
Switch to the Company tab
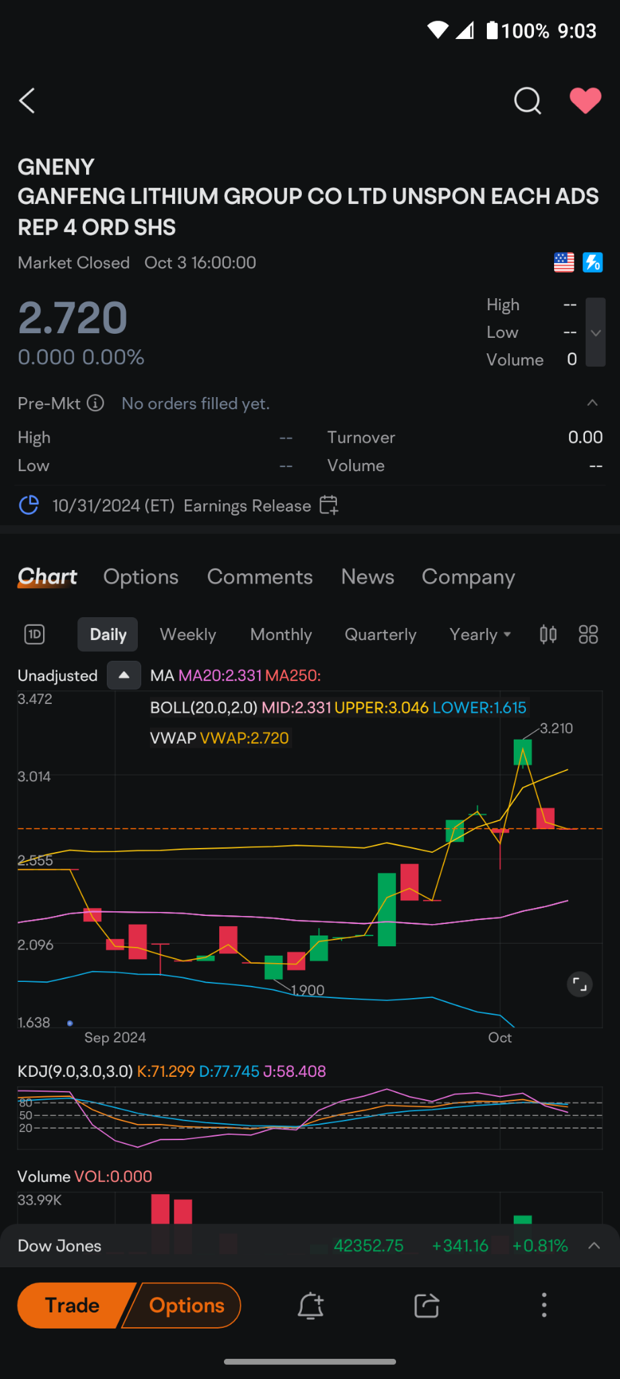point(468,577)
